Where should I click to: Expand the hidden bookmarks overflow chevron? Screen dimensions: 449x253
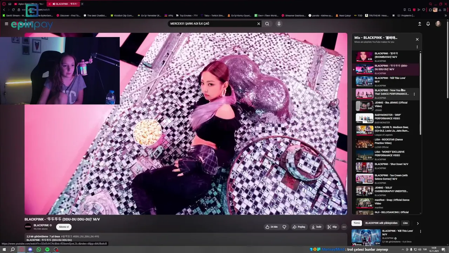pos(445,15)
